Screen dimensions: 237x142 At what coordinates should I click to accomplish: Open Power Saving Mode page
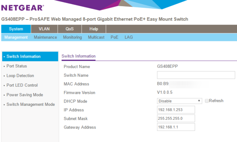pyautogui.click(x=25, y=95)
